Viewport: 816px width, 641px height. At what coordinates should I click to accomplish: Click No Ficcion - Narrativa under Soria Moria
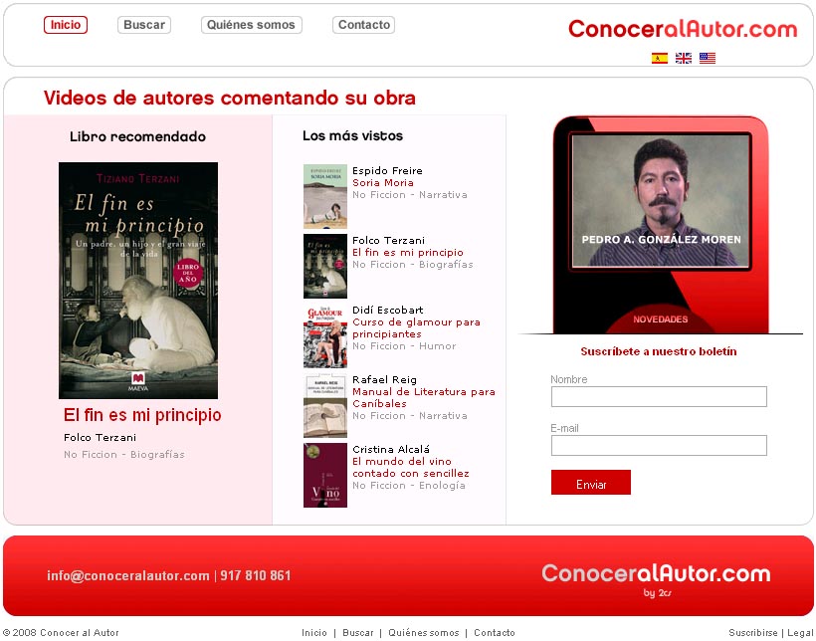pyautogui.click(x=410, y=195)
